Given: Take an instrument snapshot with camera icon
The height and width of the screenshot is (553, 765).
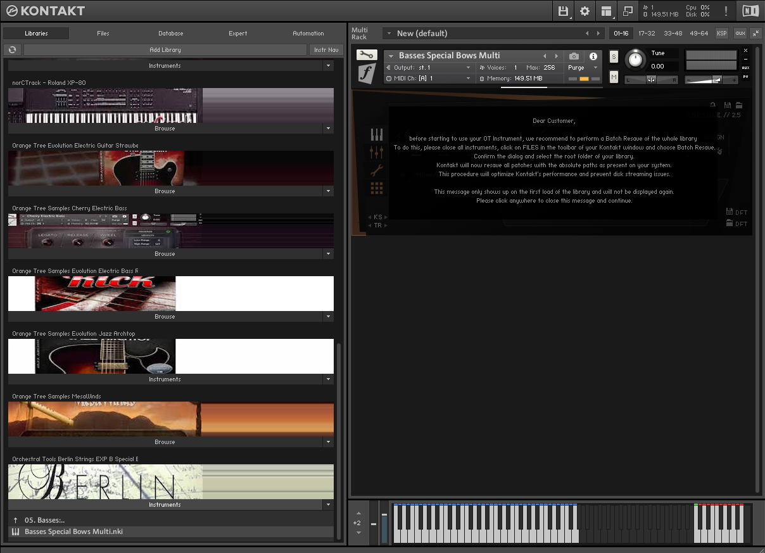Looking at the screenshot, I should click(x=574, y=56).
